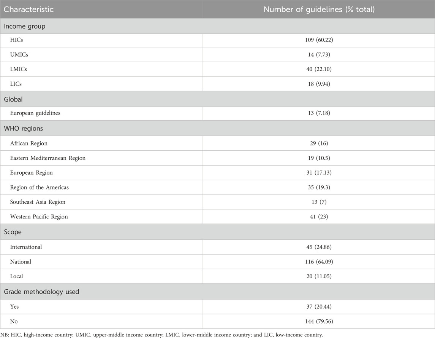Select the value '109 (60.22)'
This screenshot has height=338, width=435.
point(319,40)
